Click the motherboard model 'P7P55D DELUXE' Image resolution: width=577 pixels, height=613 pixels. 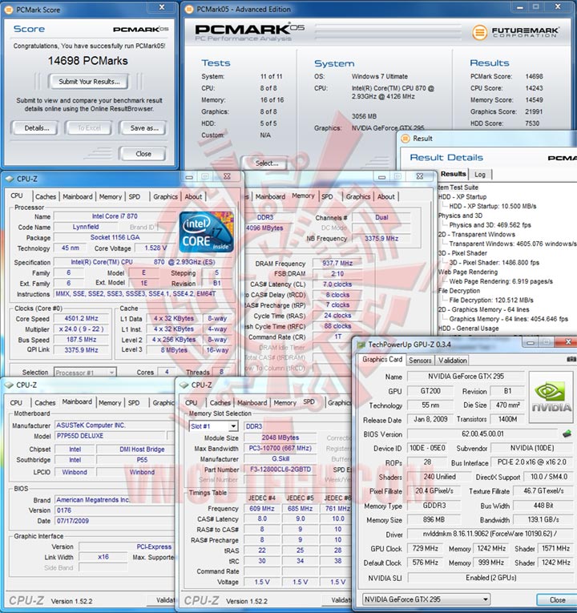[x=110, y=436]
